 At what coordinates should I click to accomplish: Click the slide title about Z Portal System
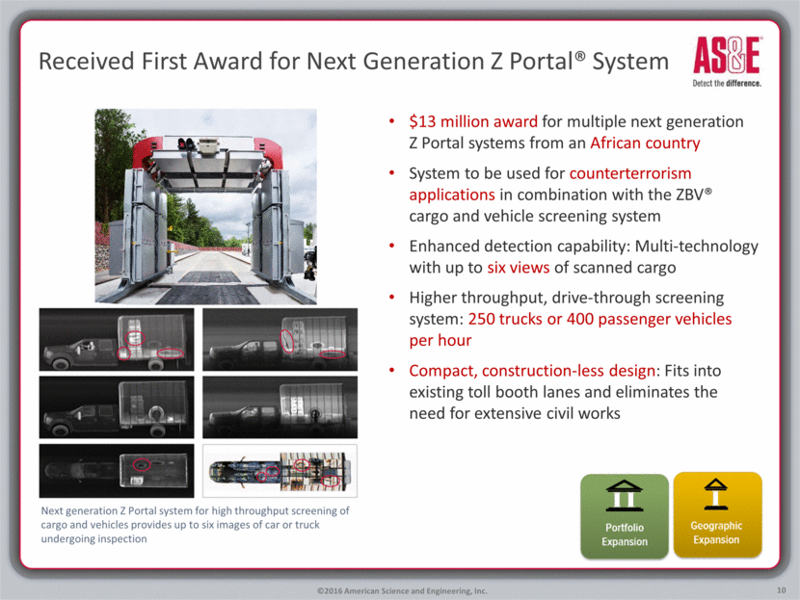(353, 62)
